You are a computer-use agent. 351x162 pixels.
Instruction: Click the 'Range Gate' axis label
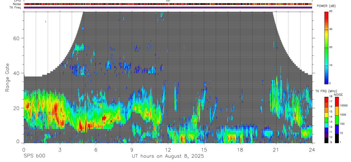[x=7, y=78]
